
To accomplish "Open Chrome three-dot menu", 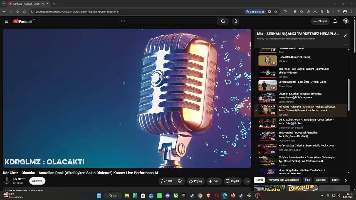I will [352, 12].
